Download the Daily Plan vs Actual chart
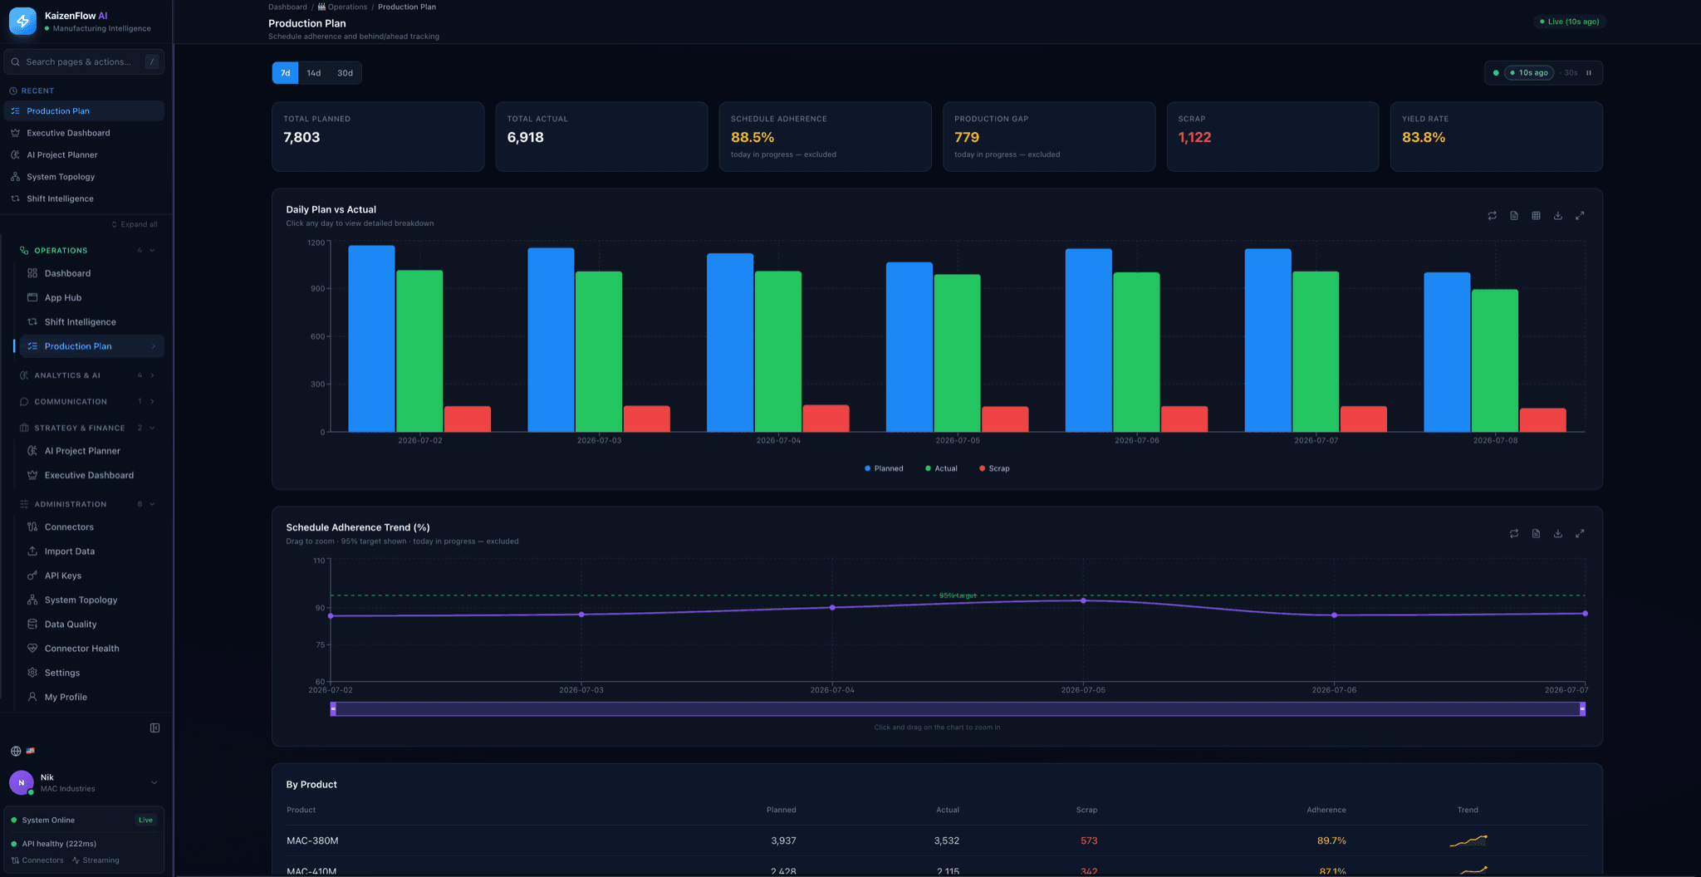 (1558, 216)
